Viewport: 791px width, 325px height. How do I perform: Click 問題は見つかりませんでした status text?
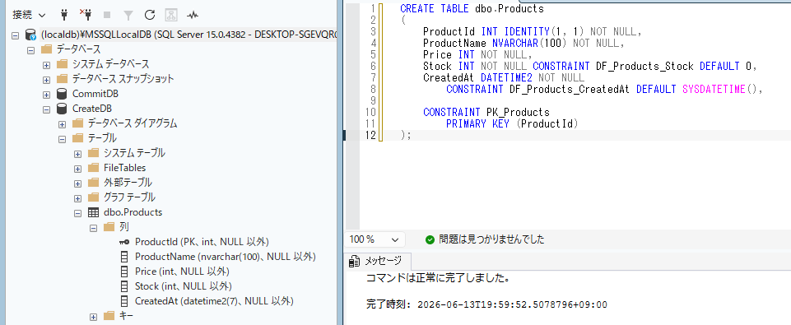click(492, 239)
